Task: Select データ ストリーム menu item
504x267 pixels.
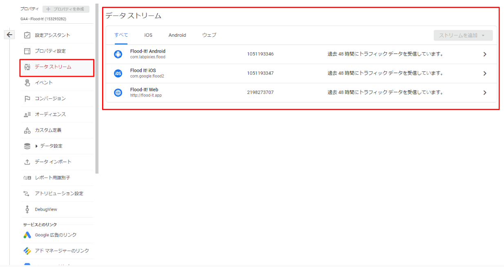Action: pos(57,67)
